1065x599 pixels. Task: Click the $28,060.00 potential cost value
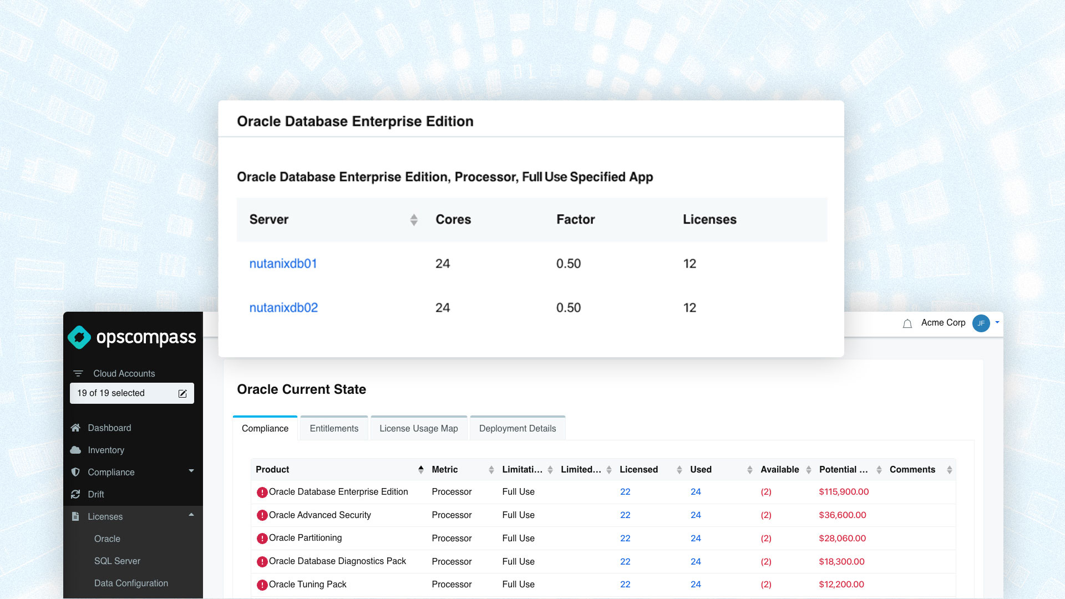click(x=843, y=539)
